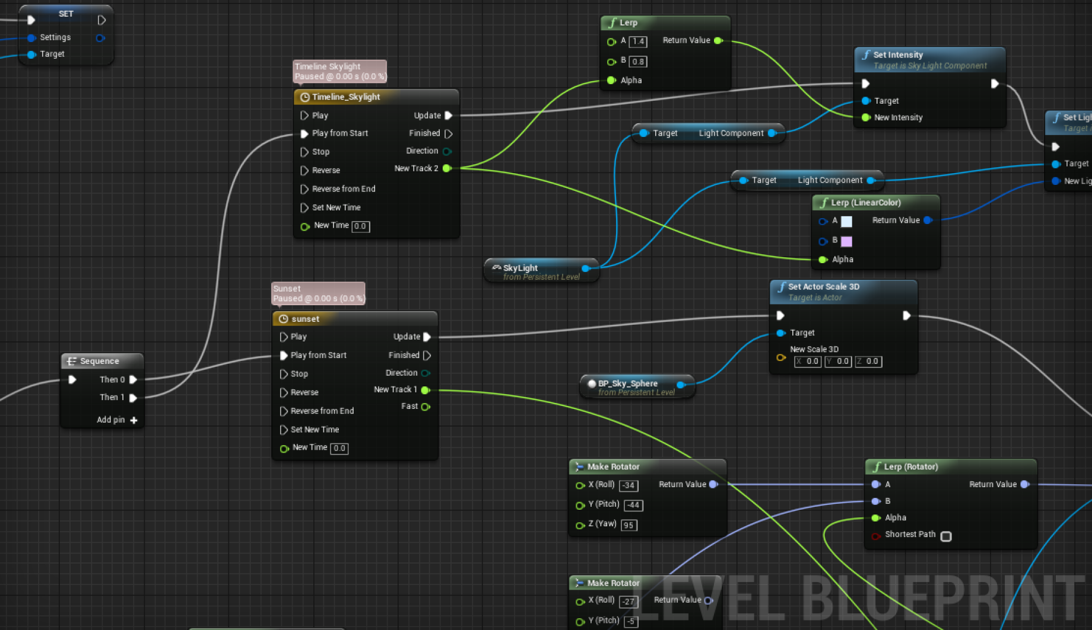Click the sunset timeline clock icon
The width and height of the screenshot is (1092, 630).
coord(283,319)
